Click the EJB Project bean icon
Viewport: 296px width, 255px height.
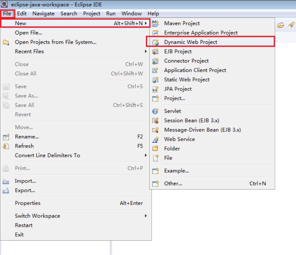pos(155,51)
